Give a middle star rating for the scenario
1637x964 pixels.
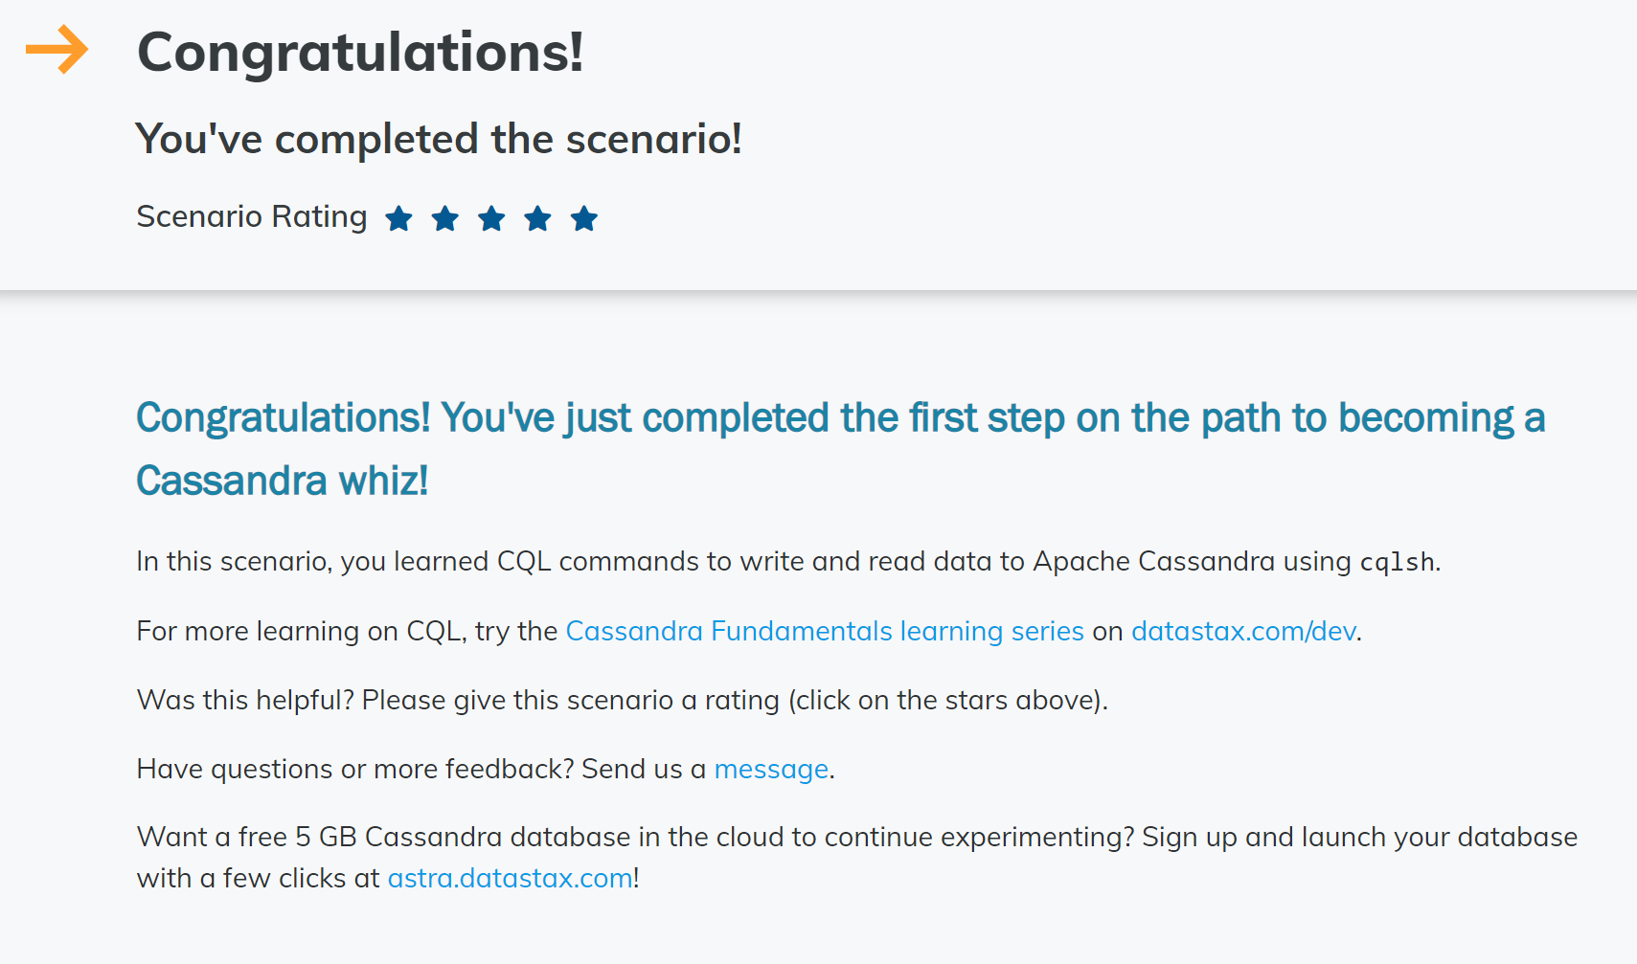click(491, 218)
